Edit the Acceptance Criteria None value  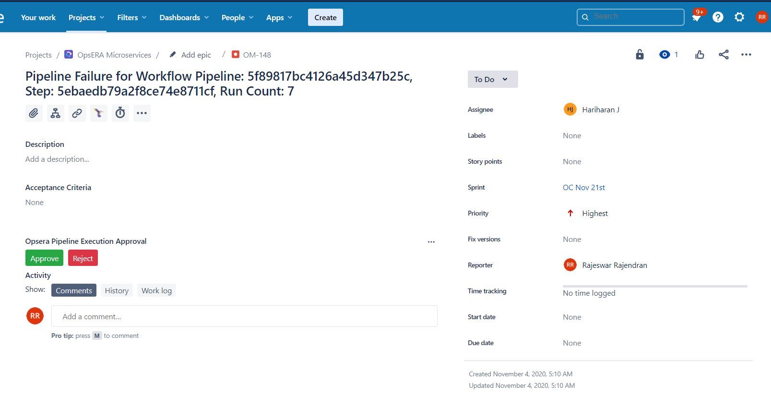(x=35, y=202)
